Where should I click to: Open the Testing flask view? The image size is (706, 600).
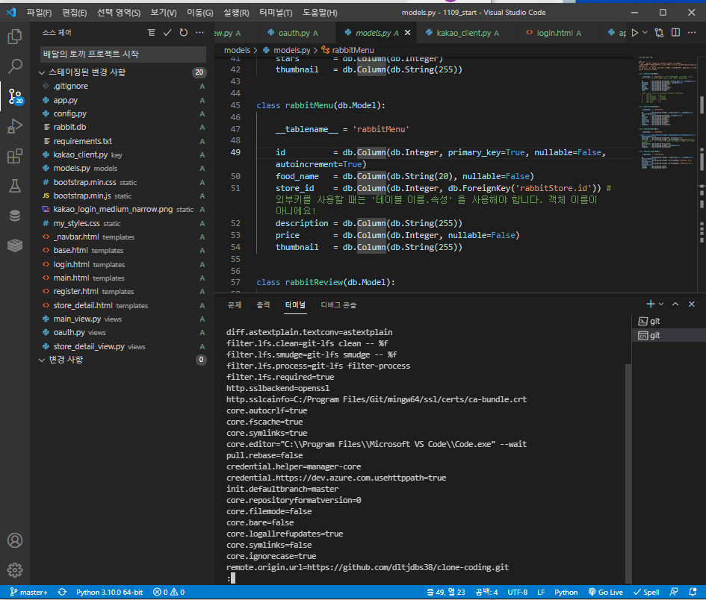coord(15,186)
